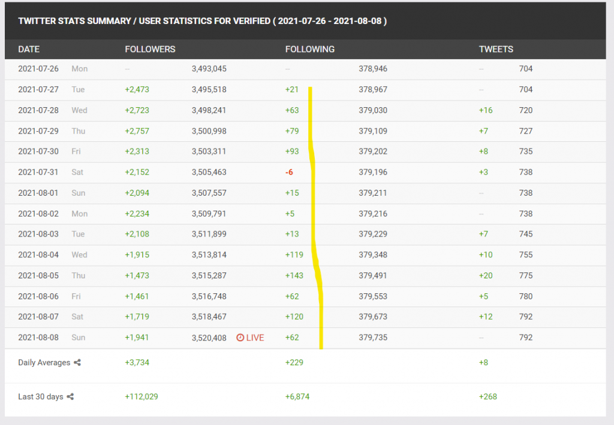Click share icon beside Last 30 days
The image size is (614, 425).
click(x=70, y=396)
